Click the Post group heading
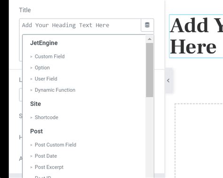 pos(36,131)
